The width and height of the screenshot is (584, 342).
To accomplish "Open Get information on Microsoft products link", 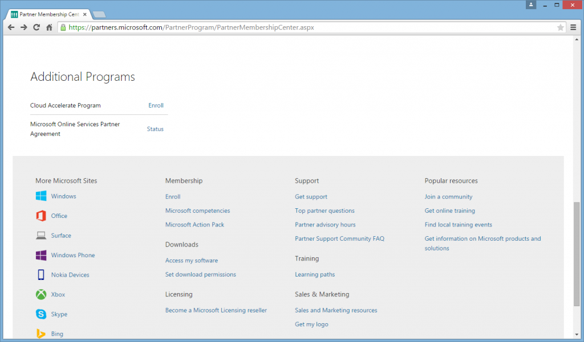I will [482, 244].
